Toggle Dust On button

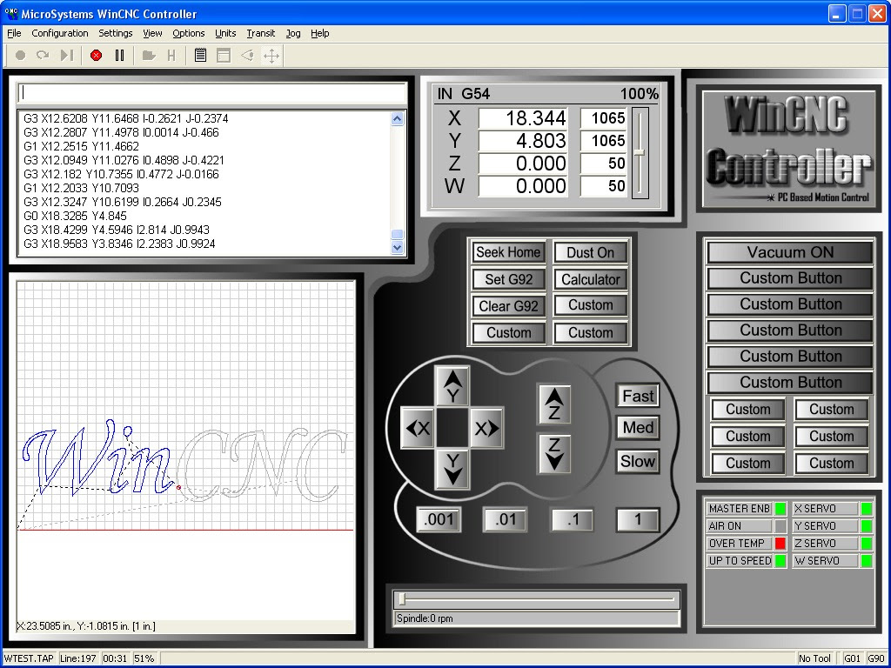click(x=590, y=252)
